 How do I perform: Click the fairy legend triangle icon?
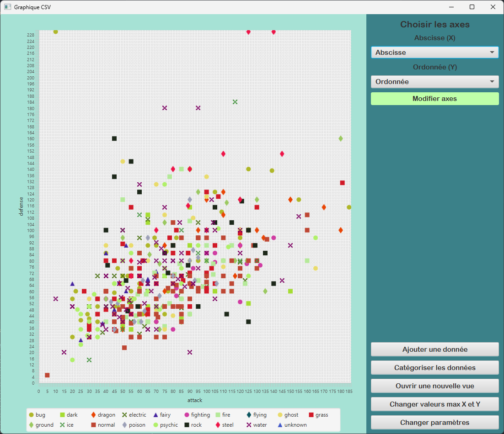pyautogui.click(x=156, y=415)
